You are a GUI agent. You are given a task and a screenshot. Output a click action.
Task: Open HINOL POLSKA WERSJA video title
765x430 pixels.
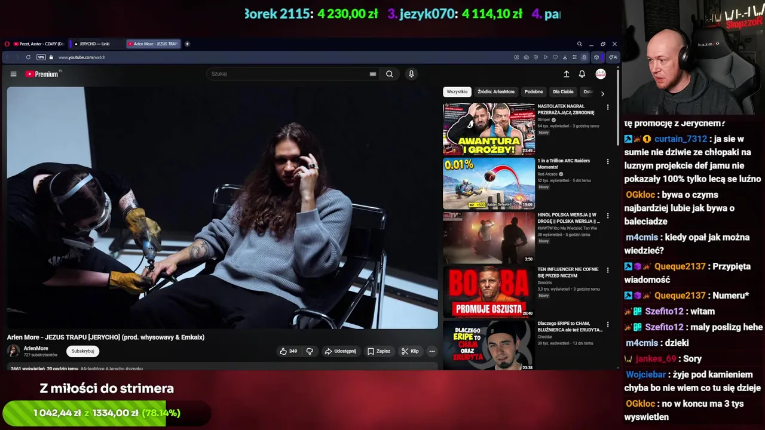pyautogui.click(x=568, y=218)
